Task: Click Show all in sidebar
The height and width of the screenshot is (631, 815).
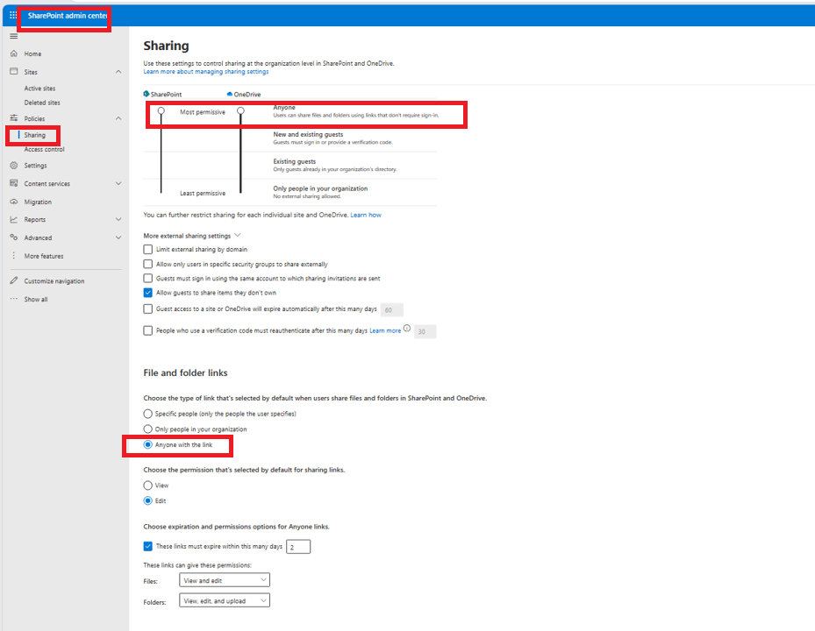Action: 36,299
